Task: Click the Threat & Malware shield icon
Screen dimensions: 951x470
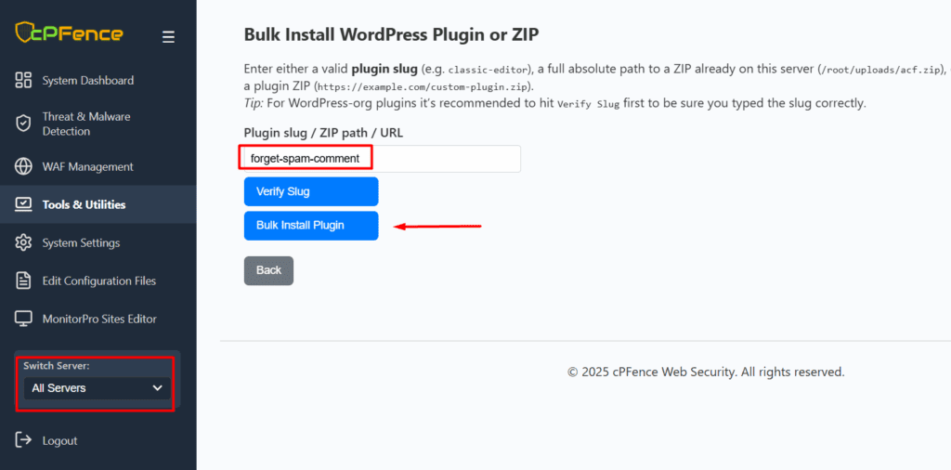Action: (x=24, y=124)
